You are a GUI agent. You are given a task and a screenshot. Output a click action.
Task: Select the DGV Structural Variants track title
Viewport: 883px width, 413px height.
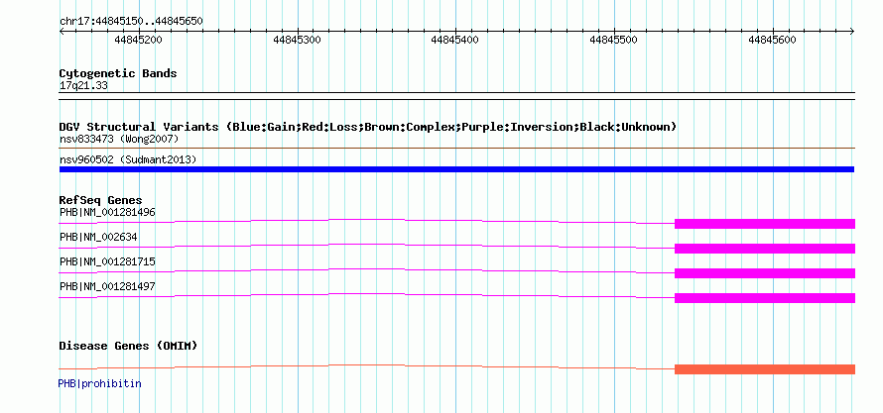point(368,127)
